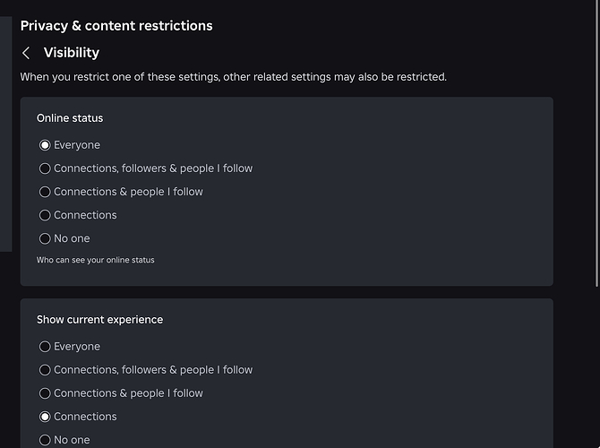Screen dimensions: 600x448
Task: Select Connections under Show current experience
Action: [x=45, y=417]
